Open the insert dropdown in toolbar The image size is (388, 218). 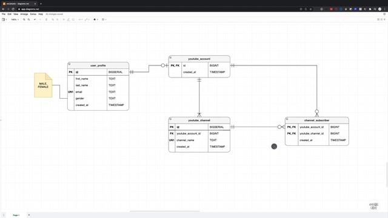tap(96, 19)
